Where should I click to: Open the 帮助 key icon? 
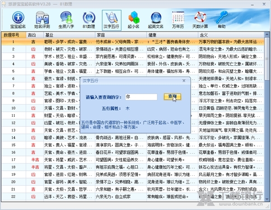222,20
